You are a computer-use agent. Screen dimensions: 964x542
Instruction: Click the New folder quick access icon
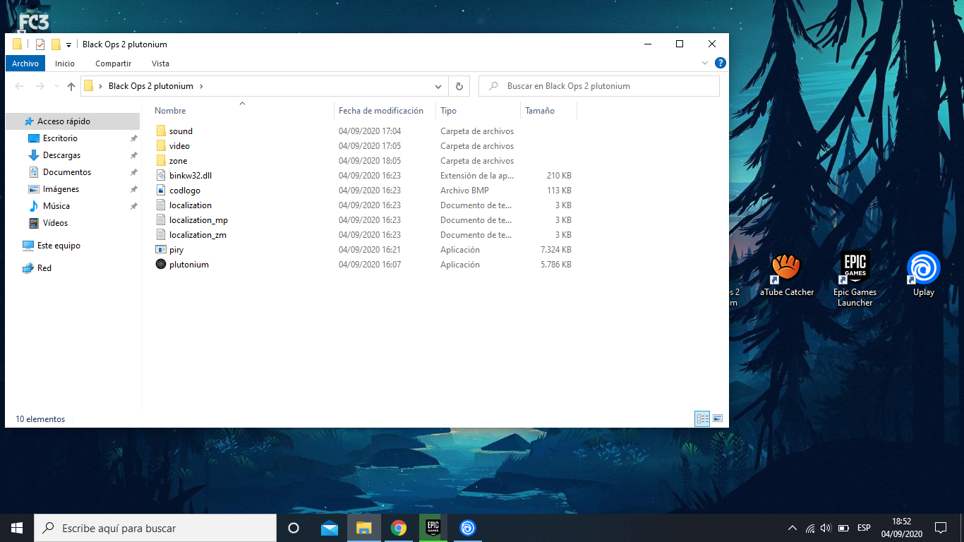(56, 44)
